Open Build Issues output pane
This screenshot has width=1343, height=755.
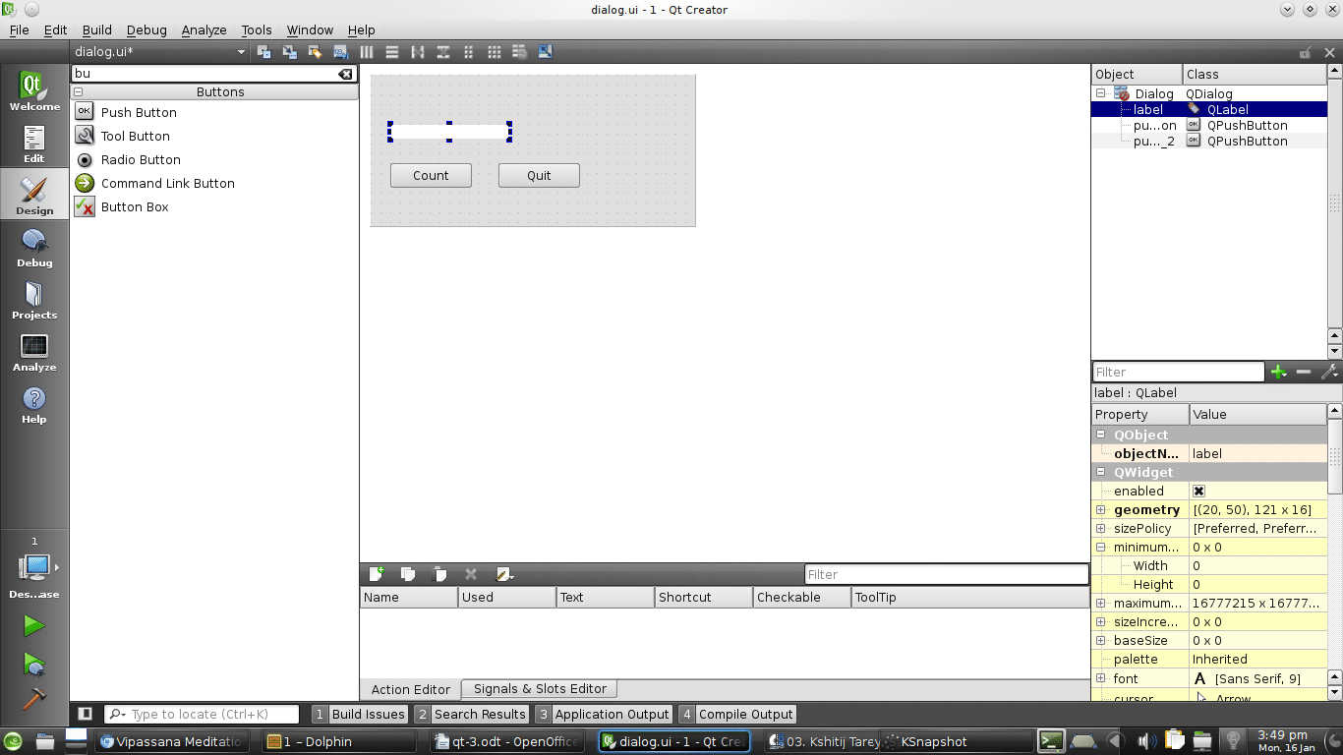359,715
